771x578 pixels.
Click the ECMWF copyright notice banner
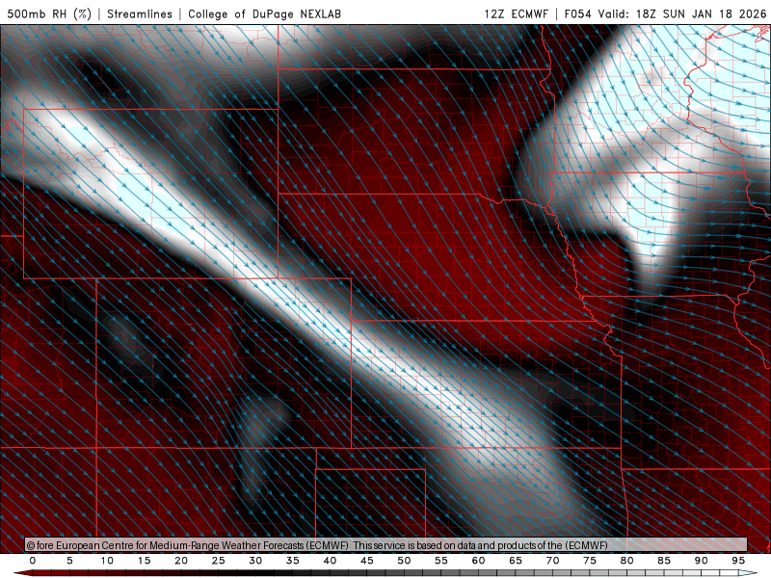pos(386,545)
